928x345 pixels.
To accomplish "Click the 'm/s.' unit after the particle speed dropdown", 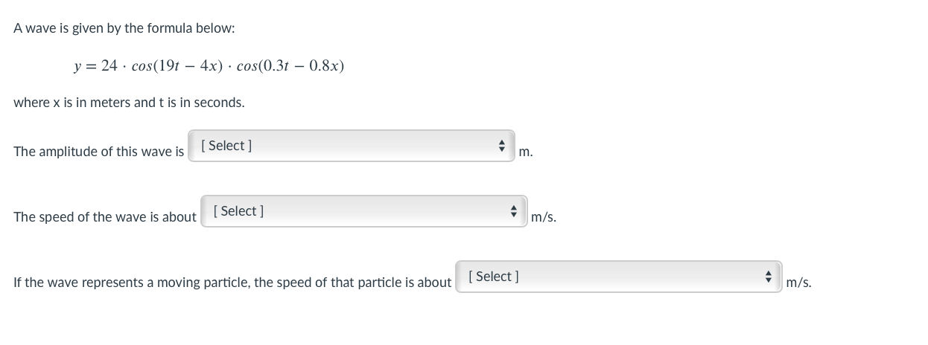I will [798, 283].
